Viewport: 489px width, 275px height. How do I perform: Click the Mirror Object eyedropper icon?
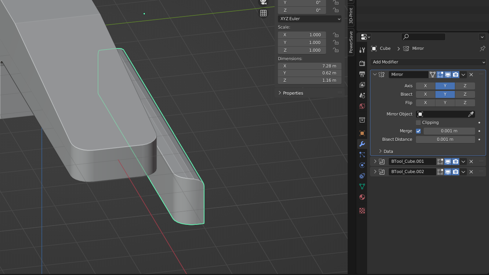[x=471, y=114]
